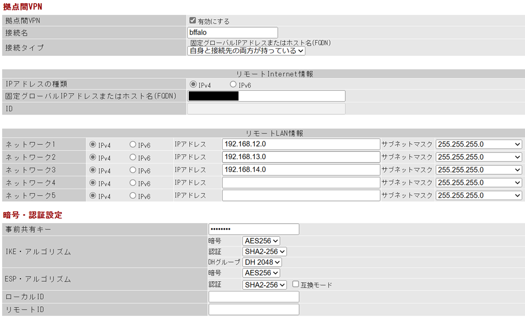Select IPv6 radio for ネットワーク1

pos(133,144)
